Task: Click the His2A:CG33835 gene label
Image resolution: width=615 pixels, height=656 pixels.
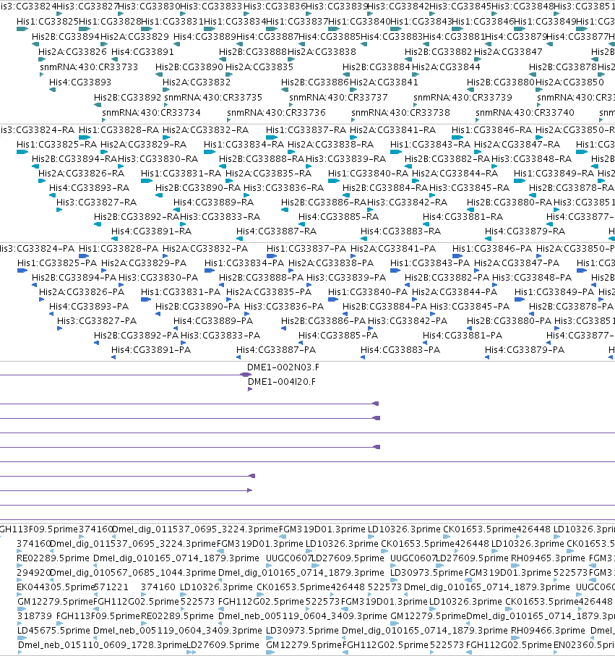Action: [x=259, y=67]
